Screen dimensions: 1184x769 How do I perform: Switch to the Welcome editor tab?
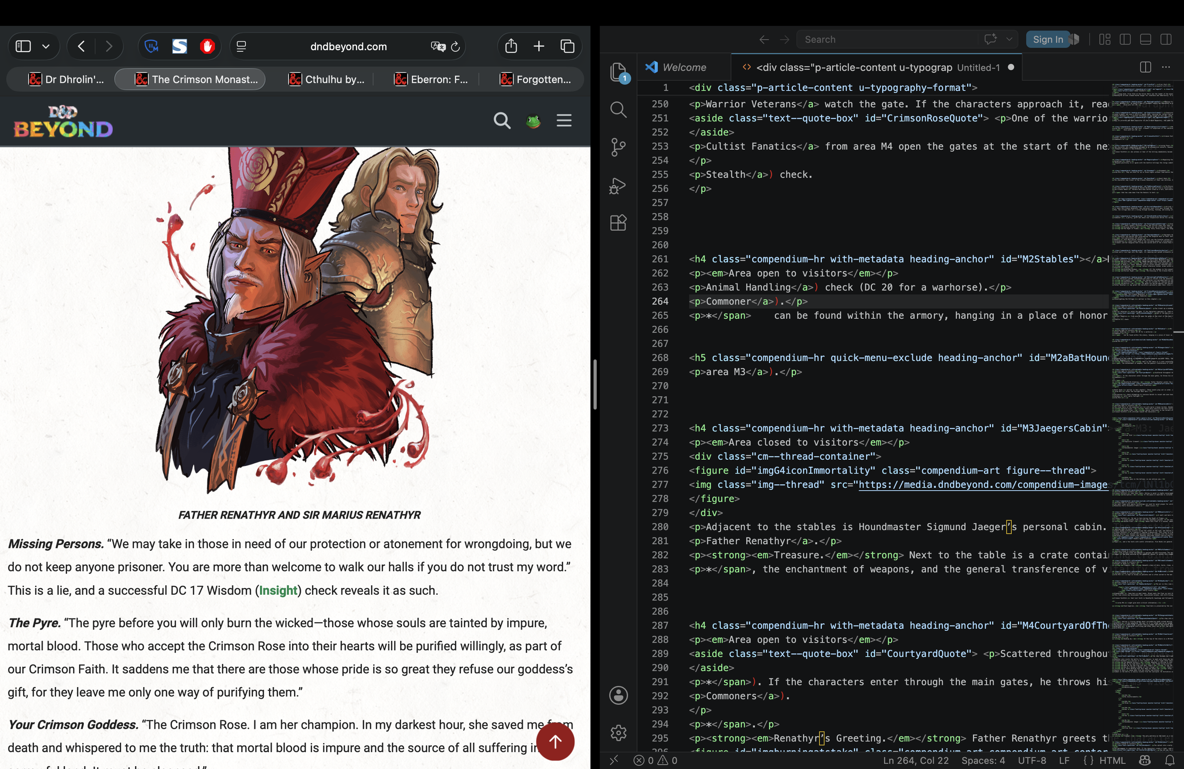coord(683,67)
